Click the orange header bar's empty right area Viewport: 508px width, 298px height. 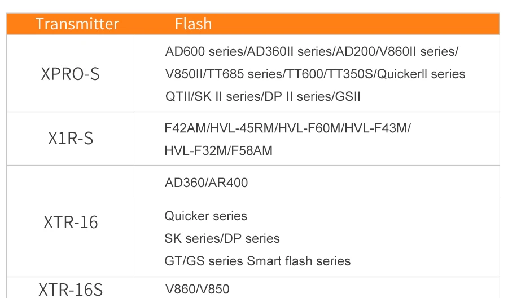356,24
